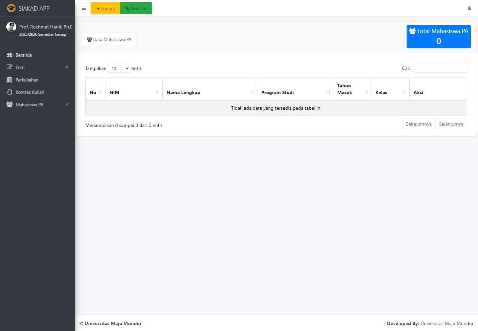Focus the Cari search field
Screen dimensions: 478x331
click(440, 68)
